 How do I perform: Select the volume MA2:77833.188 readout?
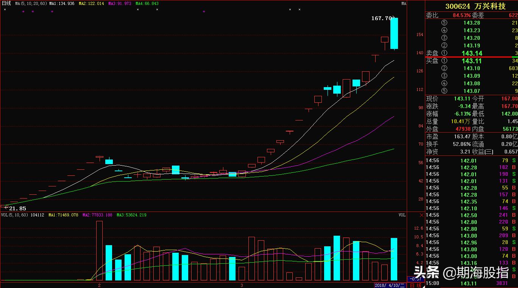pos(98,215)
